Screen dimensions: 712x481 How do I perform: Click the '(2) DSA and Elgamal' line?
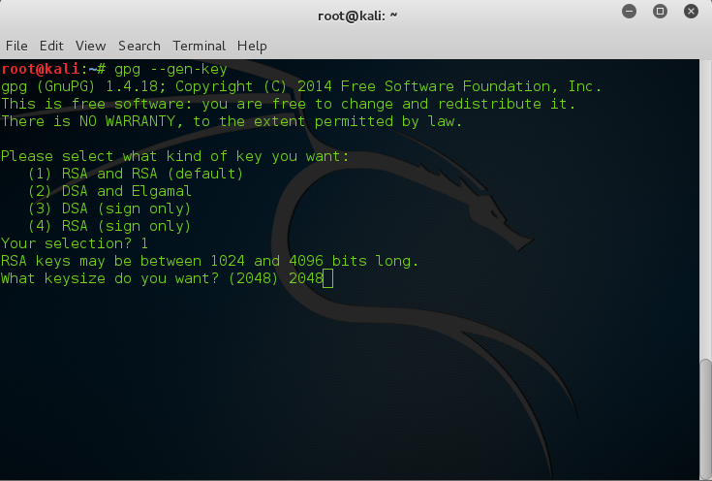[x=113, y=192]
